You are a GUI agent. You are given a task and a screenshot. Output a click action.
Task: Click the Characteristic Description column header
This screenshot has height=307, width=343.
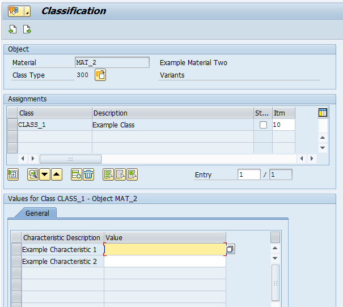pyautogui.click(x=62, y=237)
